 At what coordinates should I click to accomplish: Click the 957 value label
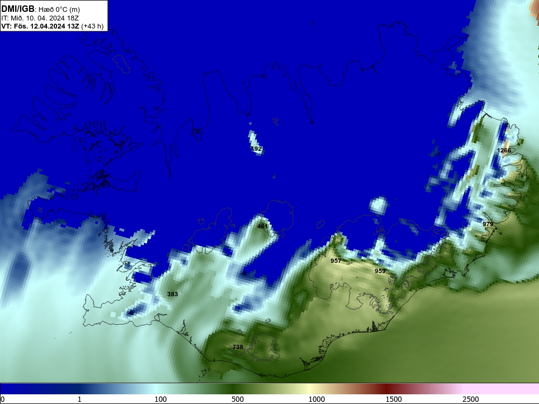coord(336,261)
